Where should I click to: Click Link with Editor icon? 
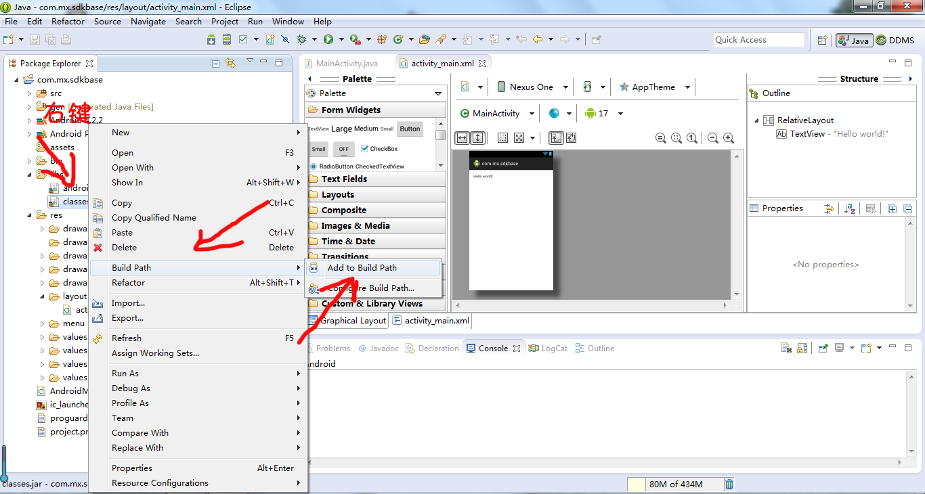pos(230,63)
